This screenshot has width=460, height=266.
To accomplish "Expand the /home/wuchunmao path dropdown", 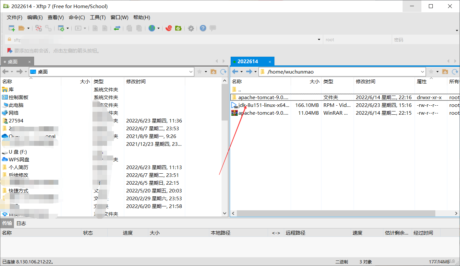I will pos(422,72).
